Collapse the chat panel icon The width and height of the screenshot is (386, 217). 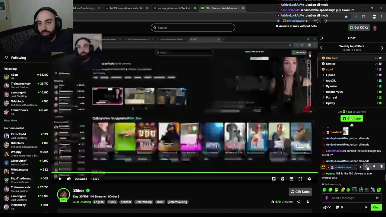pos(321,38)
